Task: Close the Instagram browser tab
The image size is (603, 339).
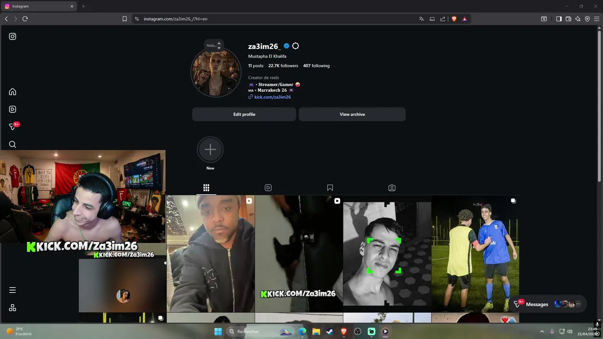Action: (x=72, y=6)
